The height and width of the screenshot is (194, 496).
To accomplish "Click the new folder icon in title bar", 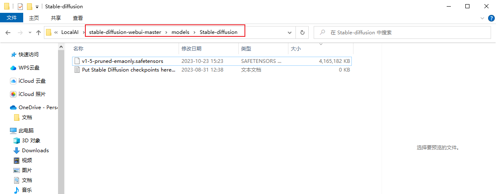I will (29, 6).
